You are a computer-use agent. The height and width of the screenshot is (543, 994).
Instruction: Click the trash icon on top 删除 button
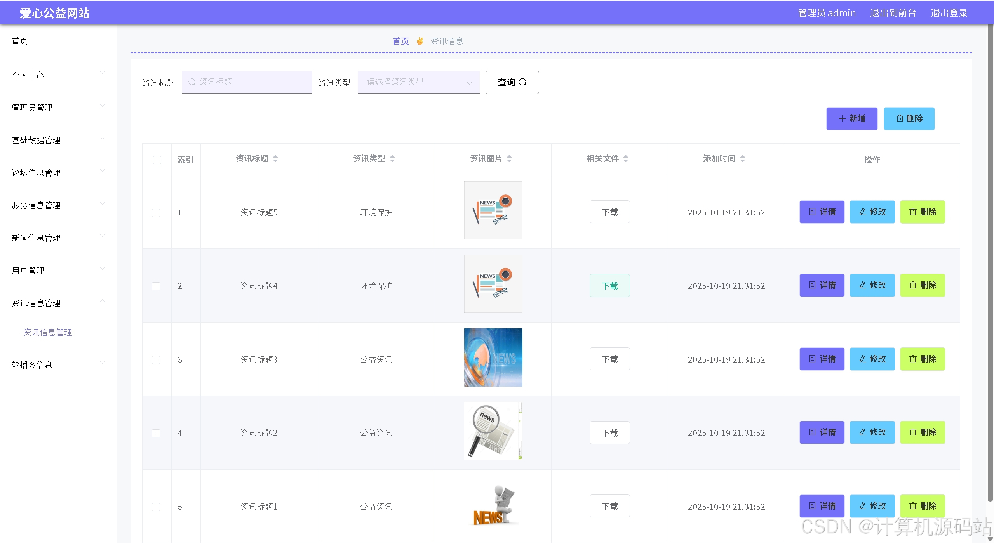(x=900, y=119)
